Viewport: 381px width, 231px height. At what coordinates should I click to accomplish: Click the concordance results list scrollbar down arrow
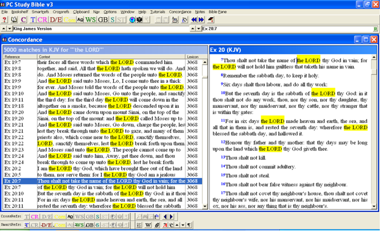[205, 207]
